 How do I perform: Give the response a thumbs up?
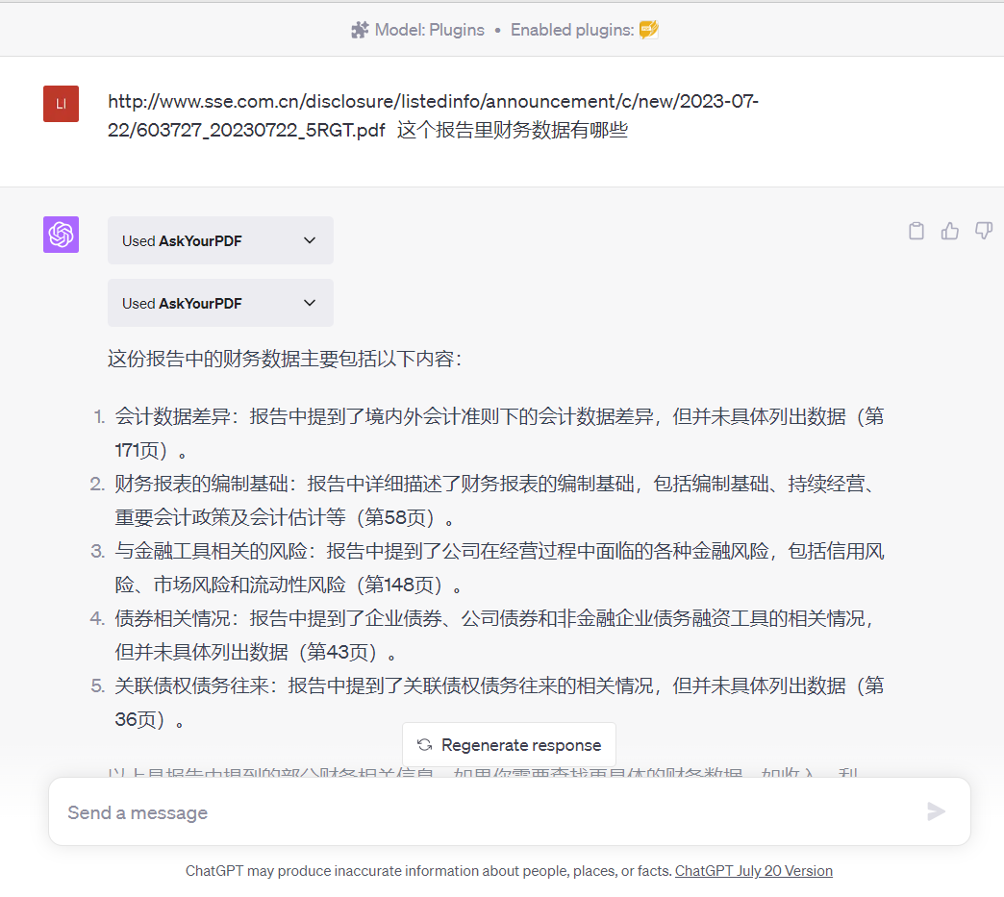coord(950,231)
